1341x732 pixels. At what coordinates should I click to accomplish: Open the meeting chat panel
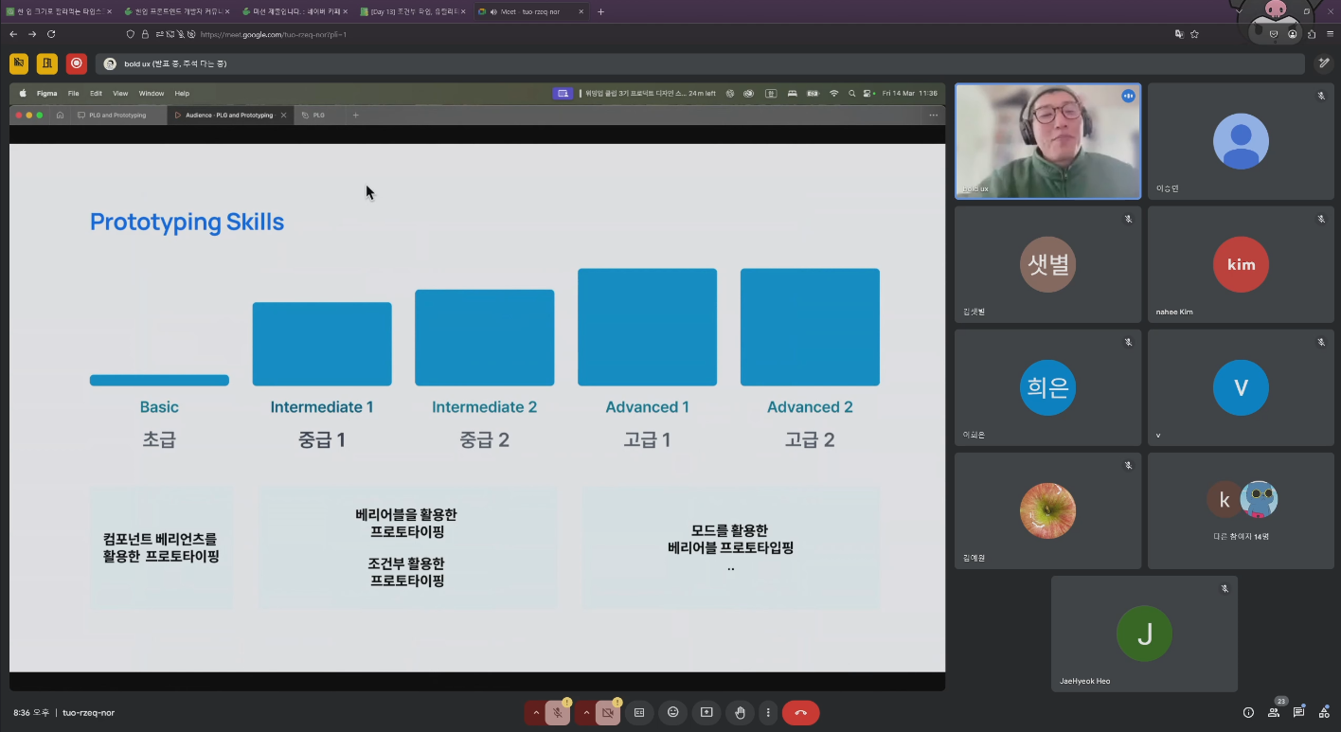(x=1298, y=712)
